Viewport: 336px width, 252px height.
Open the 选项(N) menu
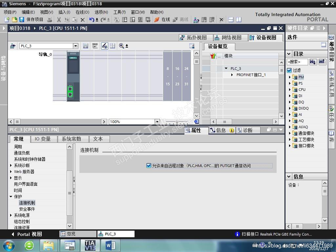(x=101, y=12)
